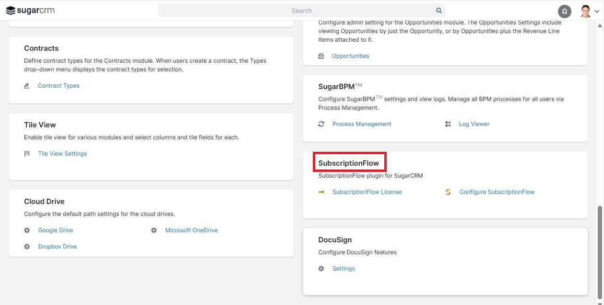Click inside the Search field

pyautogui.click(x=302, y=10)
